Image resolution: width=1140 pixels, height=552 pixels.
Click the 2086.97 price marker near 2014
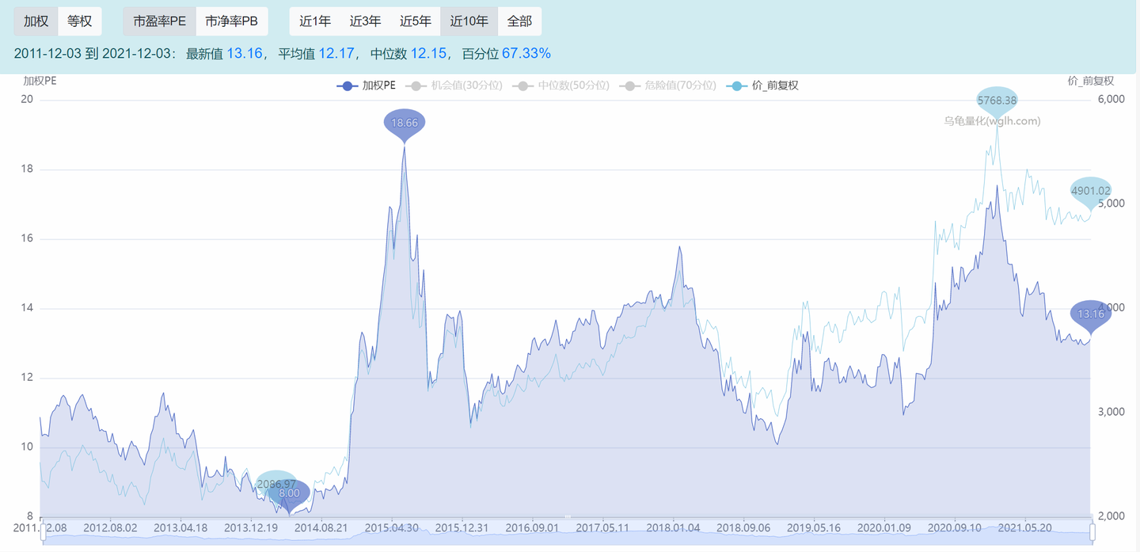pyautogui.click(x=277, y=483)
